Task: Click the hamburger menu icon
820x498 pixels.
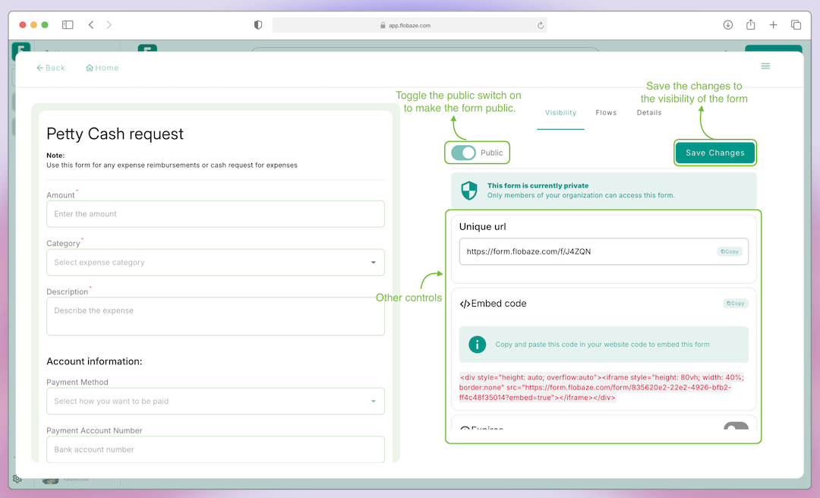Action: click(765, 66)
